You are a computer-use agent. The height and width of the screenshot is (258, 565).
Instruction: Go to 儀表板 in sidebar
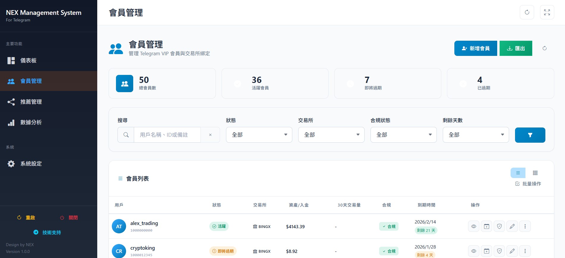tap(28, 61)
